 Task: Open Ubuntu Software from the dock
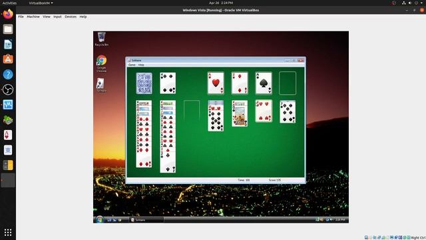8,59
